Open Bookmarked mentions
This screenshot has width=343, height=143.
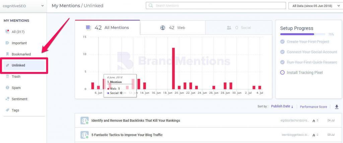(21, 54)
